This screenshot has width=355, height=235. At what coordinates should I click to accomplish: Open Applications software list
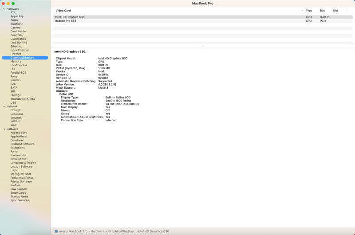19,137
